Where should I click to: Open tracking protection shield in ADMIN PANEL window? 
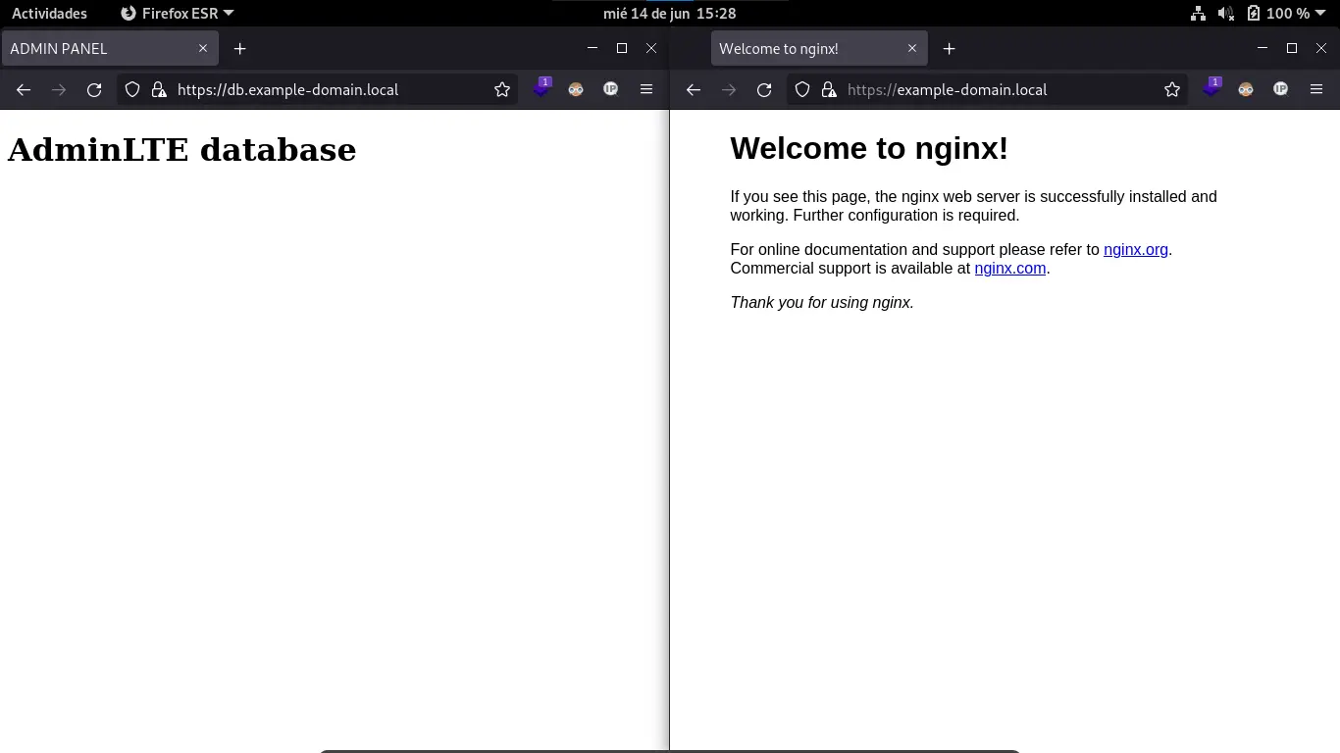[x=132, y=89]
